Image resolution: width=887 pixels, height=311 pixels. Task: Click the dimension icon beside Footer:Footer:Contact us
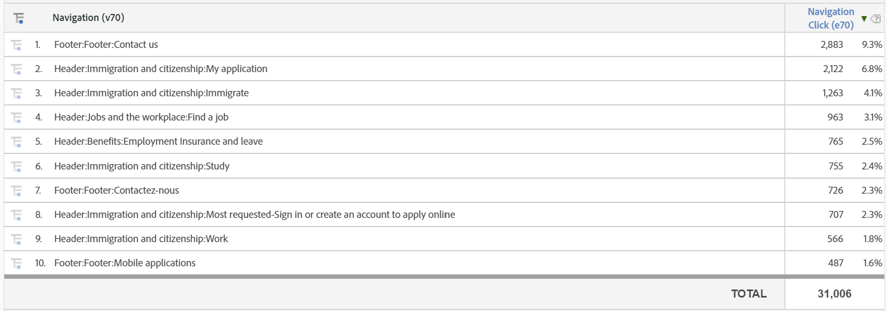[x=16, y=44]
